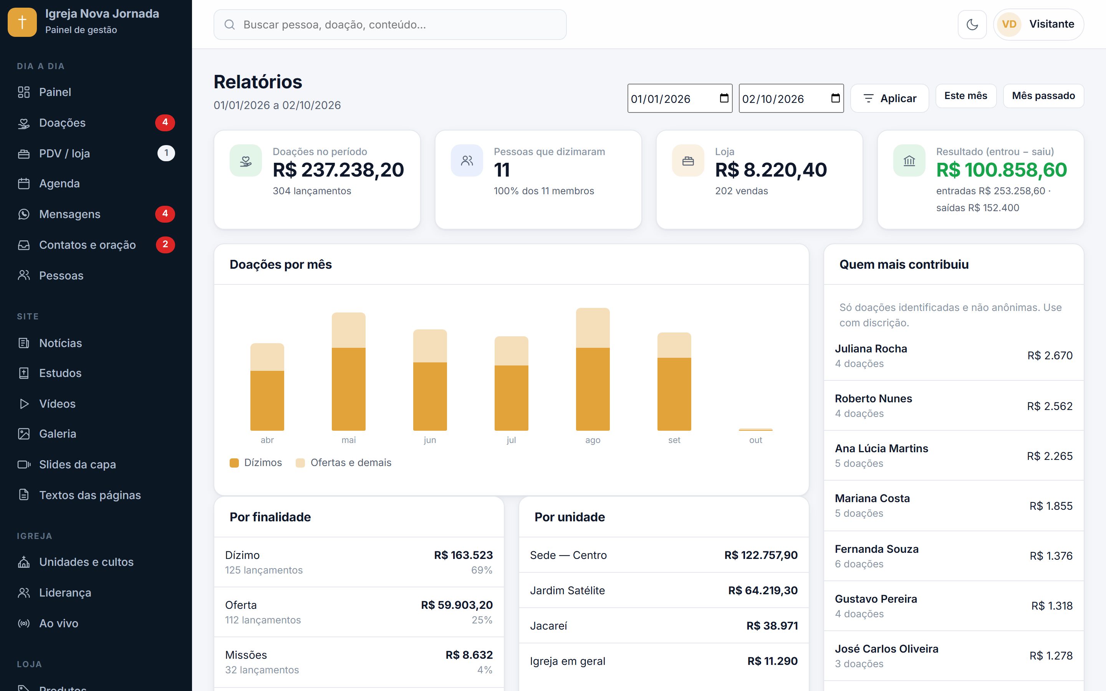
Task: Open the Painel dashboard icon
Action: coord(24,92)
